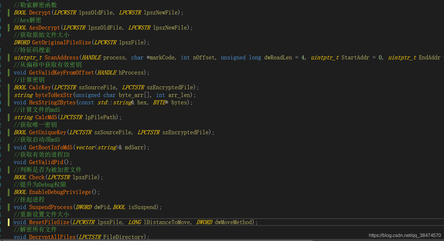Click the GetOriginalFileSize function name
This screenshot has width=444, height=241.
[62, 43]
